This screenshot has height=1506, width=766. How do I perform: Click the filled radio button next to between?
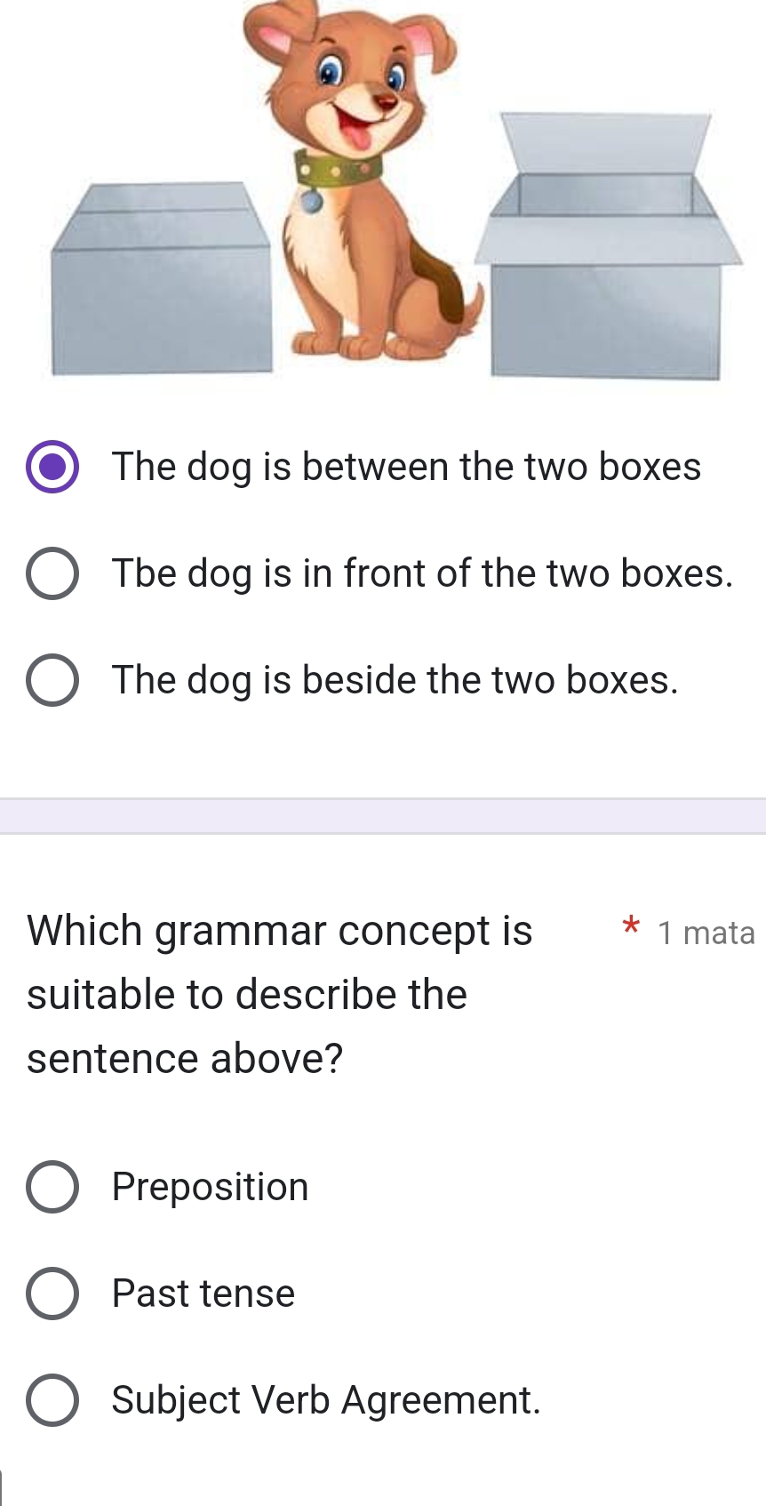point(53,467)
